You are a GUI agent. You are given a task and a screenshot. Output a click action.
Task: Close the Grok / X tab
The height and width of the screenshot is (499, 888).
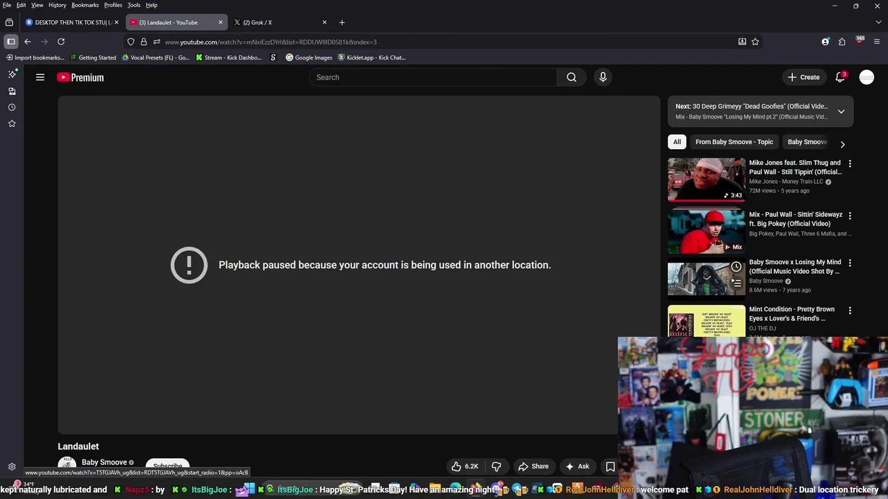[x=324, y=22]
